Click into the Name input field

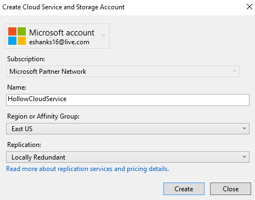pyautogui.click(x=128, y=100)
